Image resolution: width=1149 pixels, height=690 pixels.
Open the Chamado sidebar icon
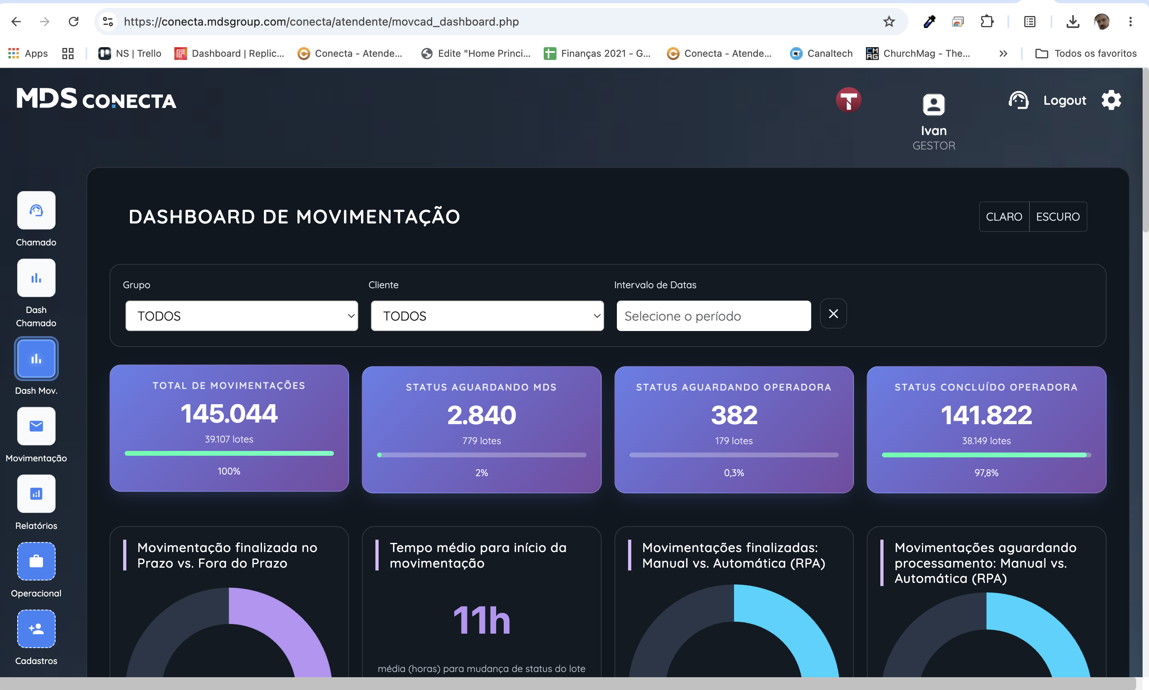tap(36, 210)
